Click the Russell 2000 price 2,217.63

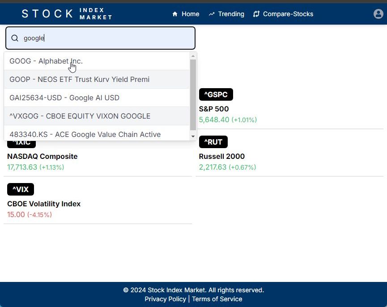tap(213, 167)
